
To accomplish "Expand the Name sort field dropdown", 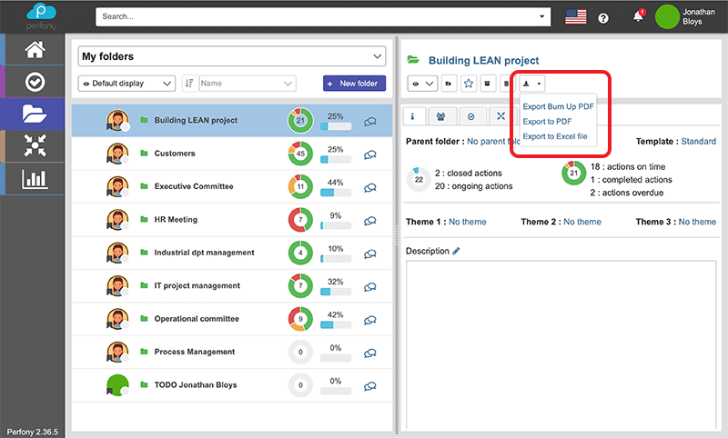I will tap(247, 84).
